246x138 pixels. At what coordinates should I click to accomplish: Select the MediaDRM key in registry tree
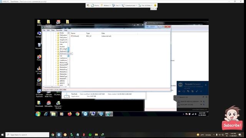point(62,65)
